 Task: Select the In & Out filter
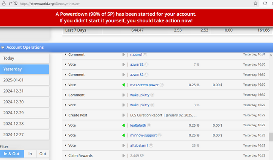tap(12, 154)
